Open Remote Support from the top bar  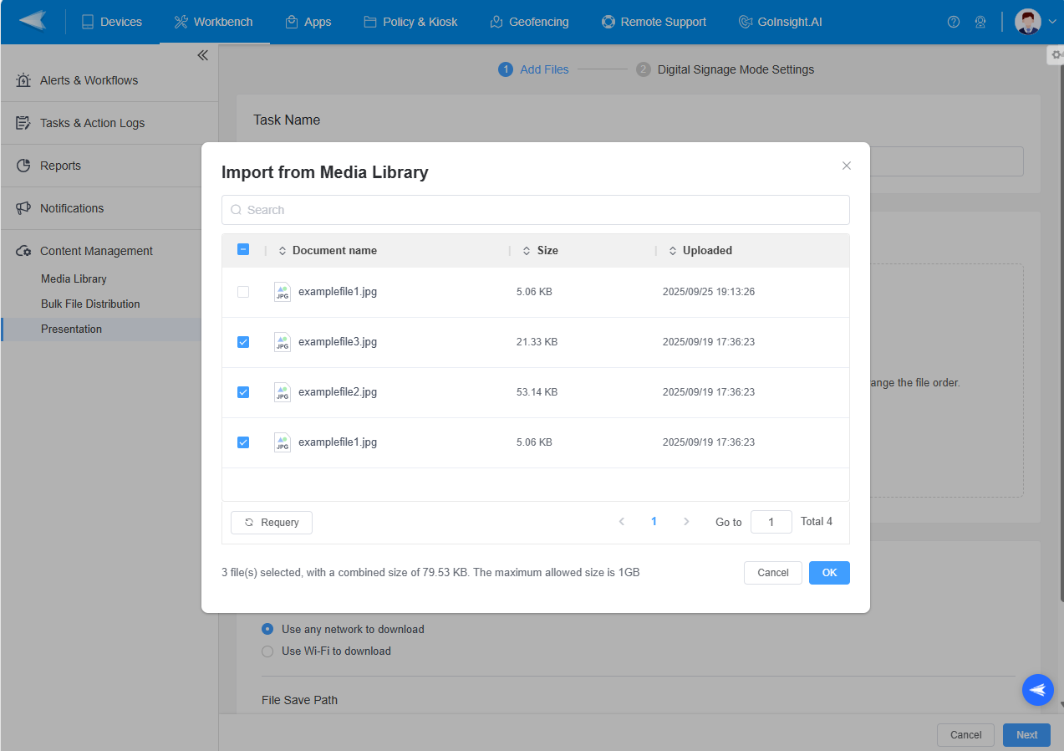(x=608, y=22)
